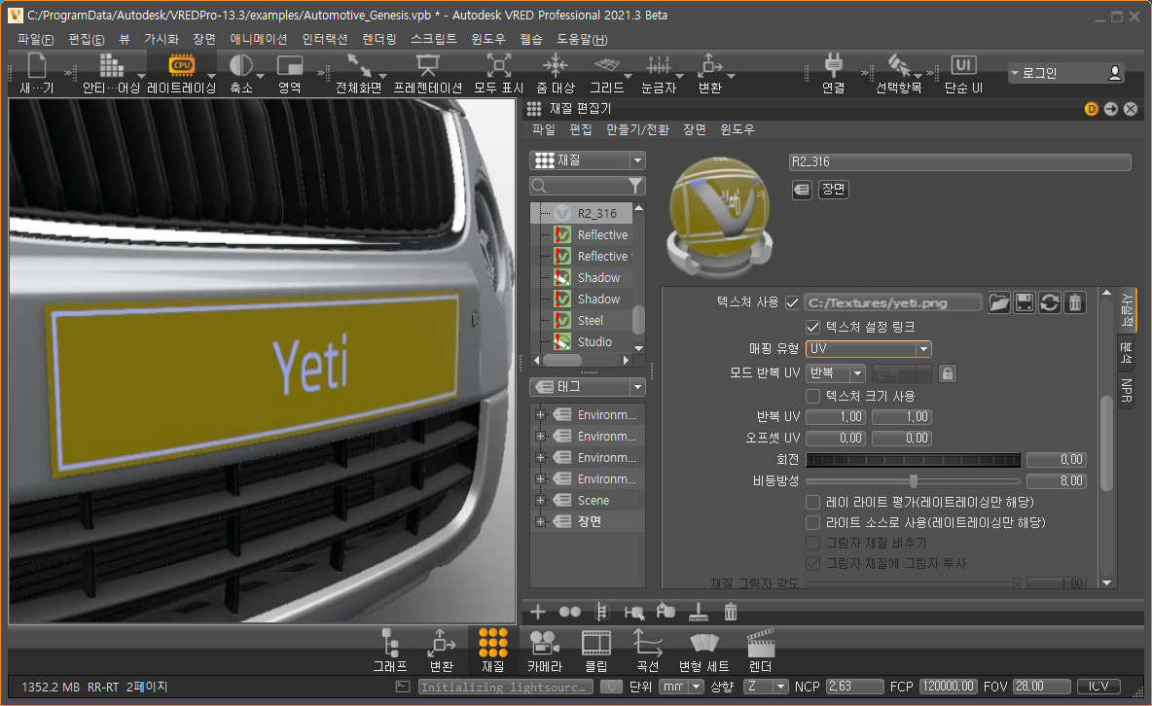
Task: Open the 스크립트 menu
Action: (434, 39)
